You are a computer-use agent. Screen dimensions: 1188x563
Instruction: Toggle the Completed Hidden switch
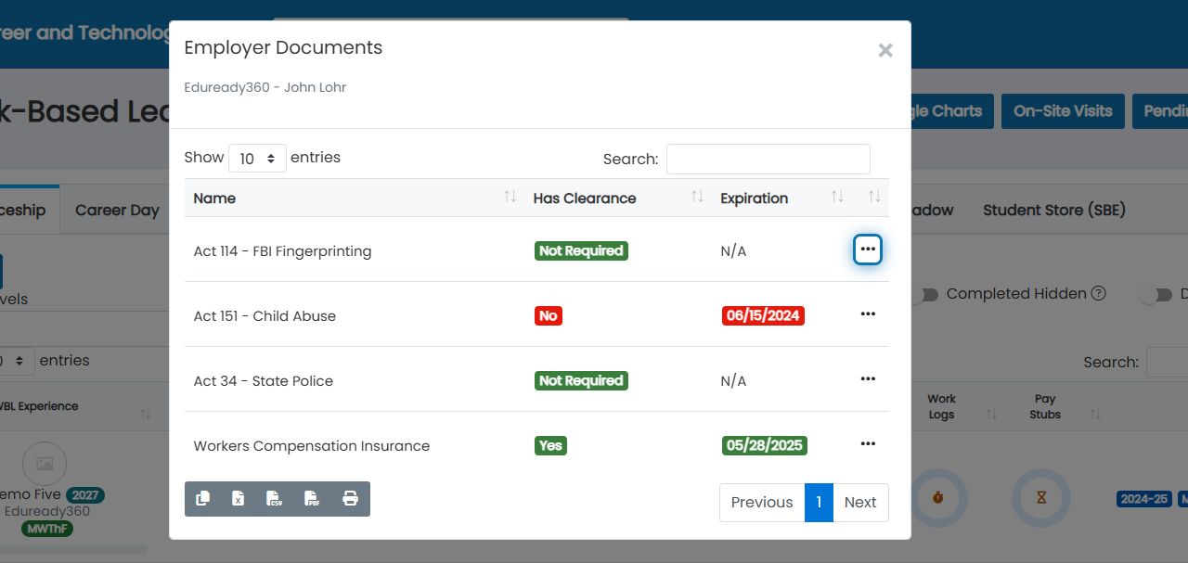(x=923, y=294)
